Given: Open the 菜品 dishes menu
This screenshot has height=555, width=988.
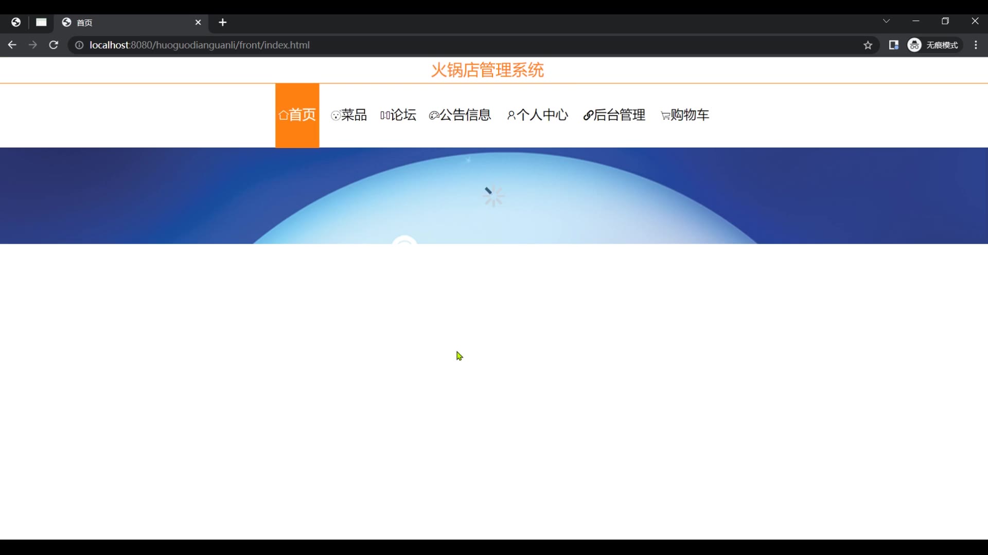Looking at the screenshot, I should [349, 115].
